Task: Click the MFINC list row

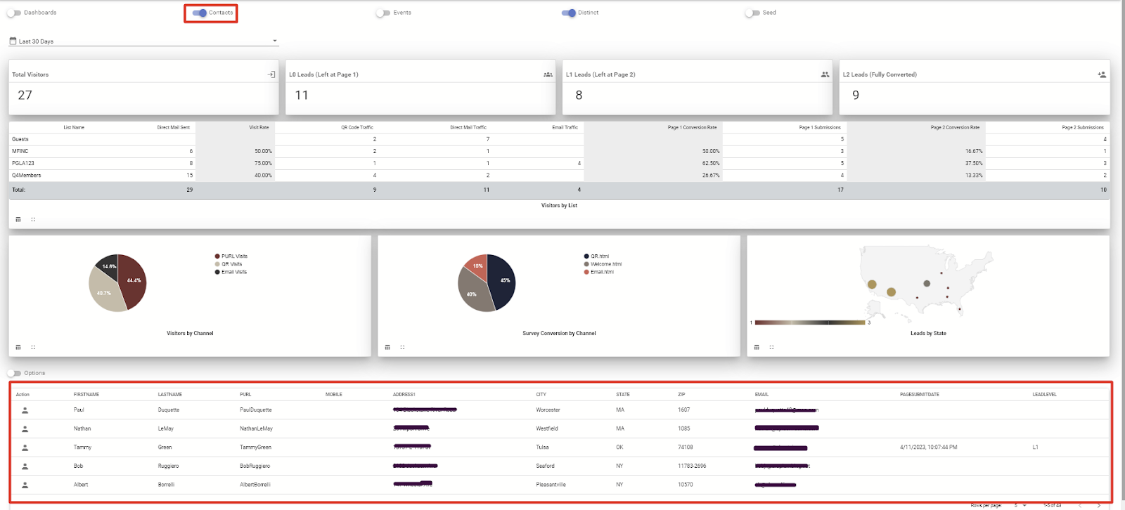Action: point(559,151)
